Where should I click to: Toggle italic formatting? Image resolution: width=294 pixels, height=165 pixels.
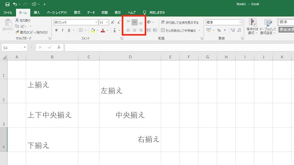63,30
